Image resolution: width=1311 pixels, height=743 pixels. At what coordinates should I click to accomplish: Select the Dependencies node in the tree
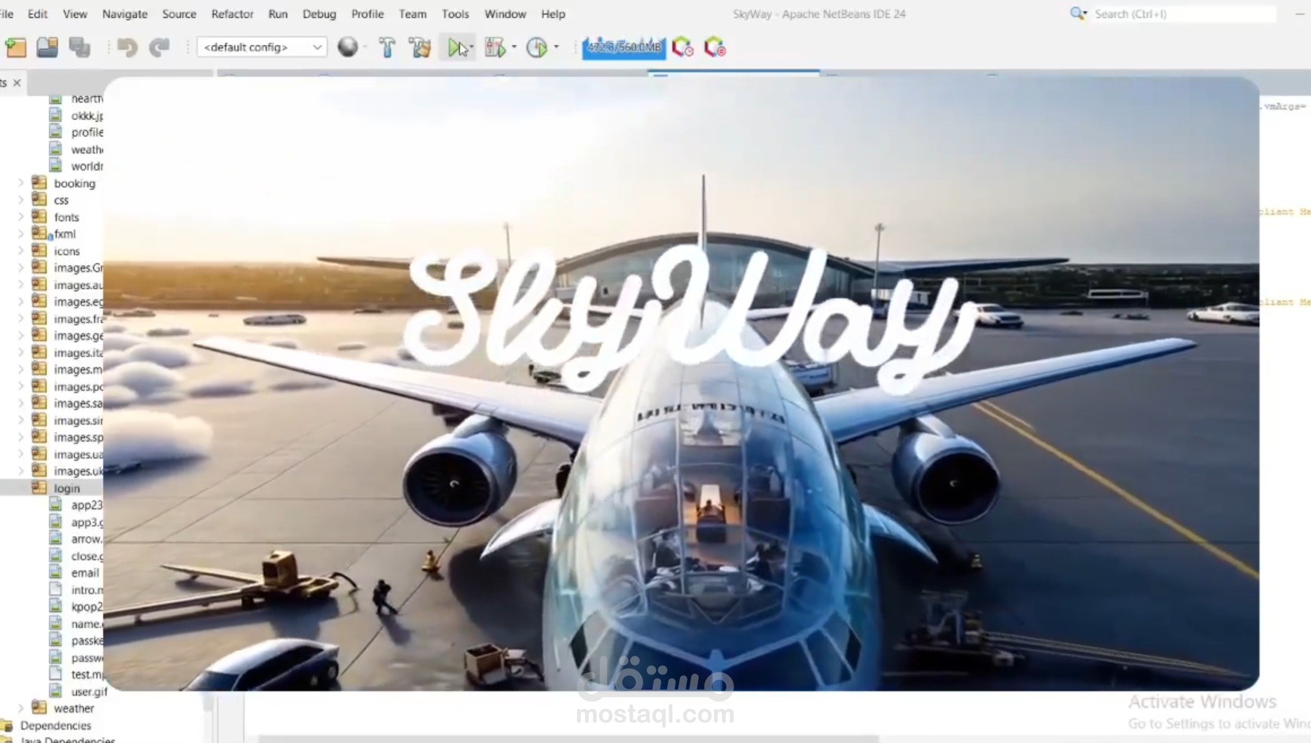[56, 726]
